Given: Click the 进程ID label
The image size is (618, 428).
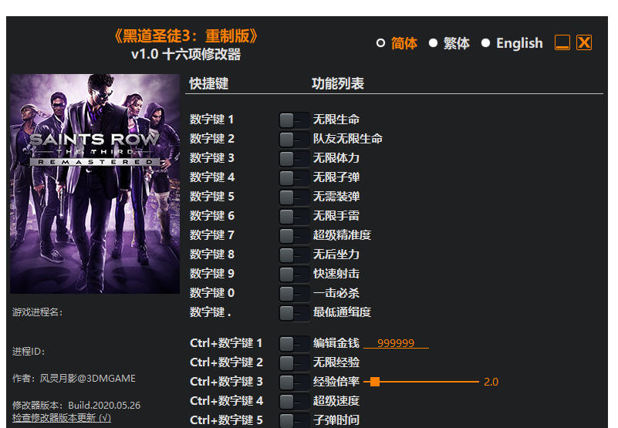Looking at the screenshot, I should [x=29, y=352].
